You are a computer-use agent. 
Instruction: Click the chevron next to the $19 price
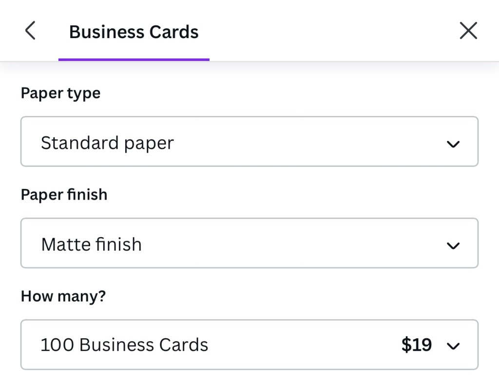coord(453,346)
